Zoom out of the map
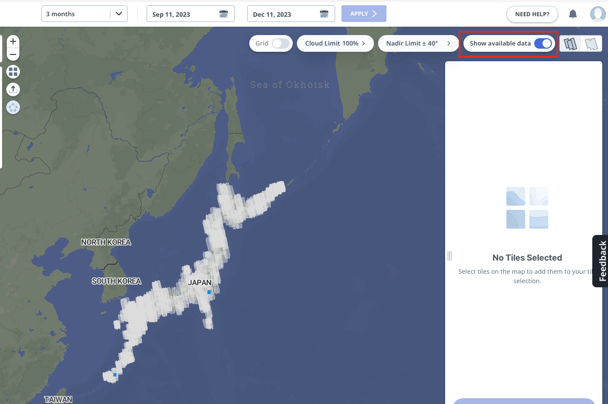 (x=13, y=54)
